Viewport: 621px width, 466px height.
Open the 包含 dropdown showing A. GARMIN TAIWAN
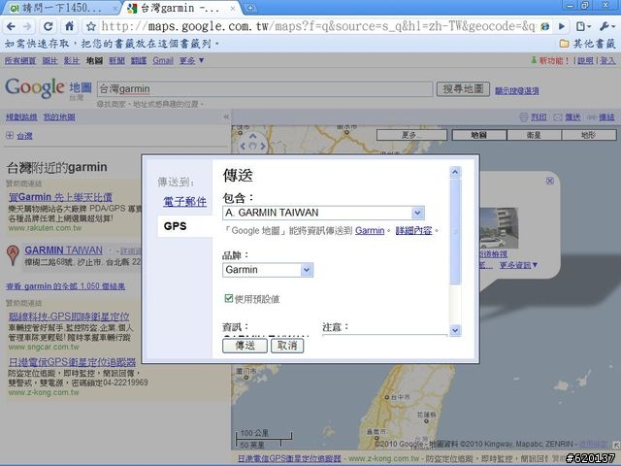point(417,213)
